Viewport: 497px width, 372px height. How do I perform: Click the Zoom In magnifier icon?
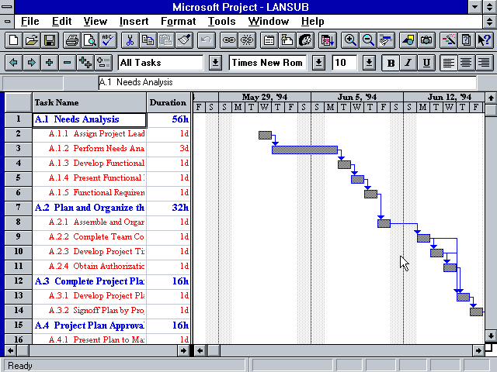click(x=351, y=40)
